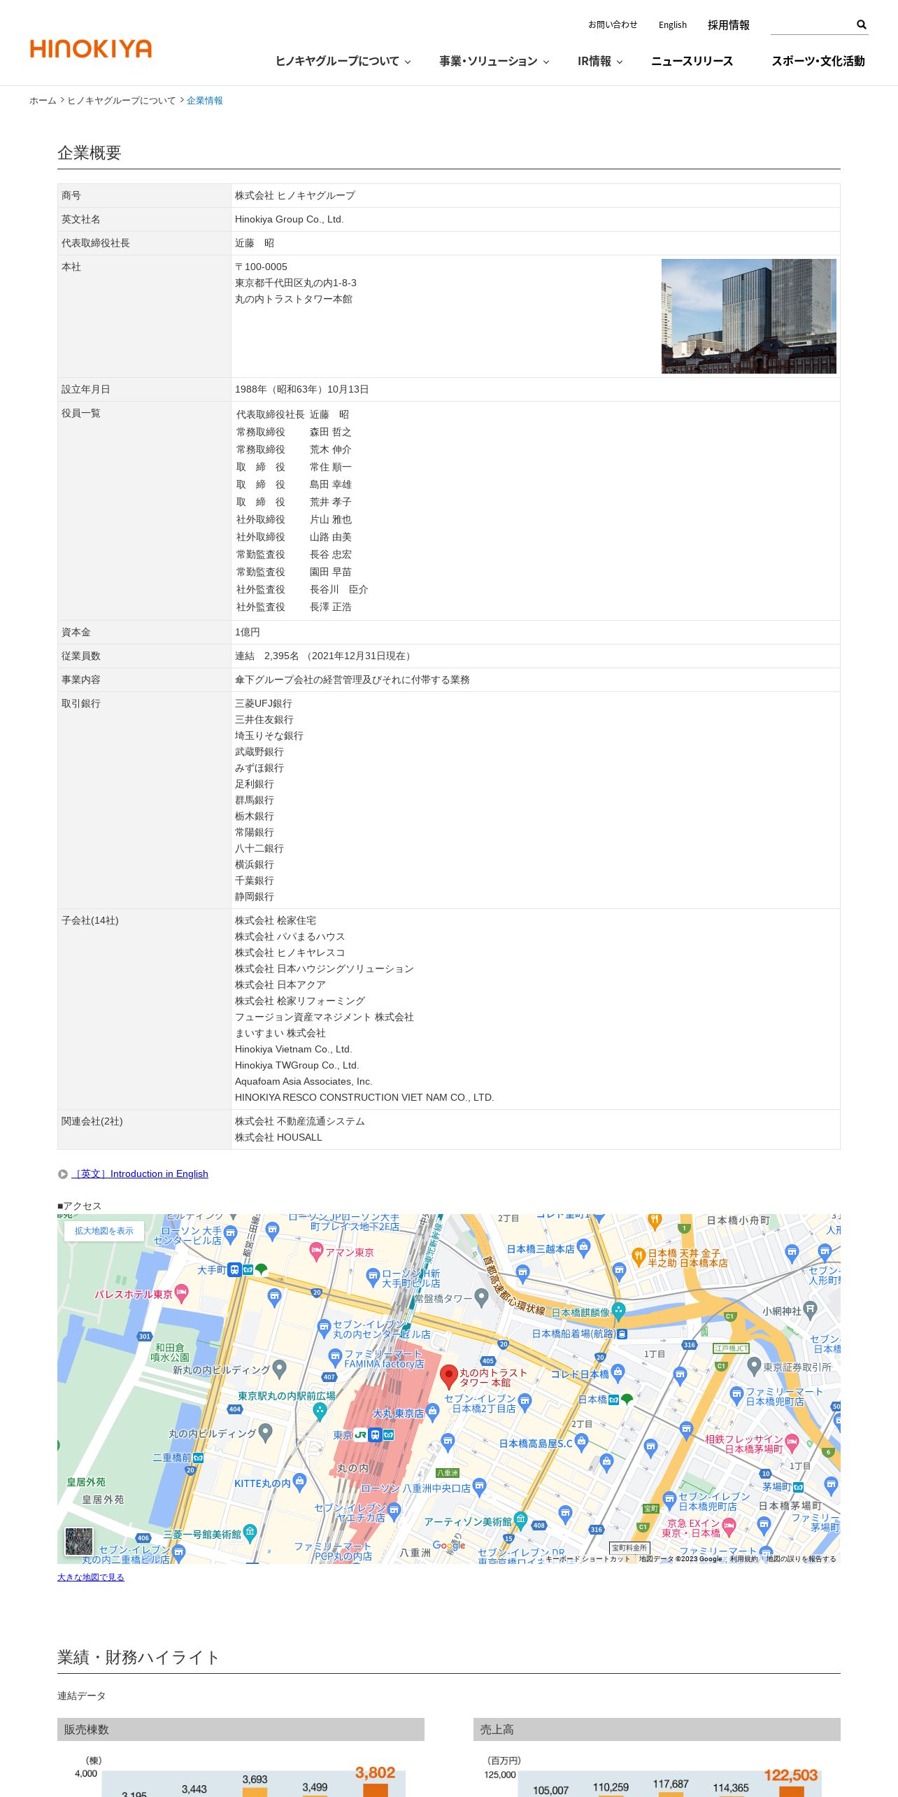Viewport: 898px width, 1797px height.
Task: Open the Introduction in English link
Action: tap(140, 1174)
